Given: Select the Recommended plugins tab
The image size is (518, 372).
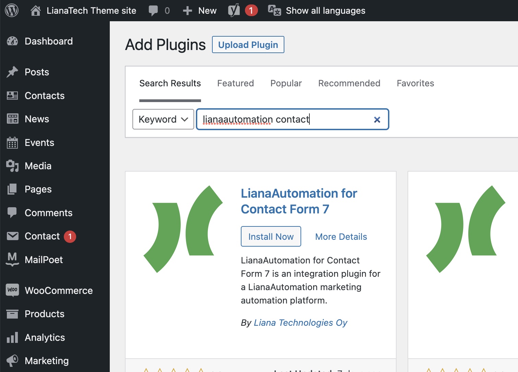Looking at the screenshot, I should 349,84.
